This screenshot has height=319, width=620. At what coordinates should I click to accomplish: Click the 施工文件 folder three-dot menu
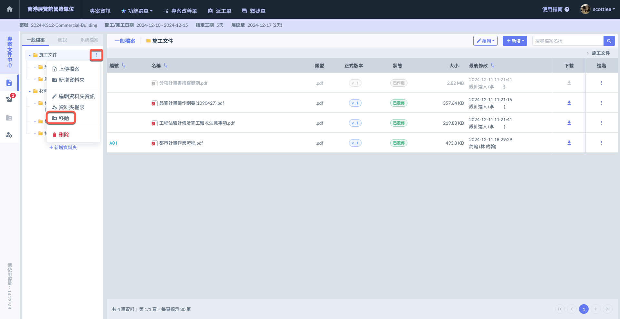[96, 55]
